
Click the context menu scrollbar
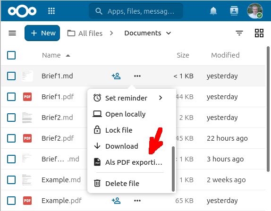(173, 169)
